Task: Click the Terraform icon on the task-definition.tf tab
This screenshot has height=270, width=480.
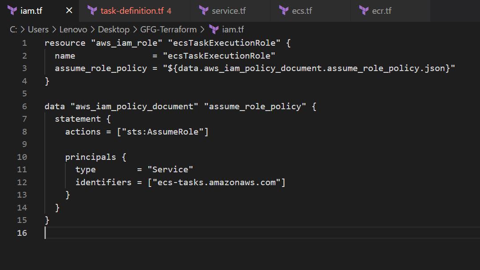Action: [93, 11]
